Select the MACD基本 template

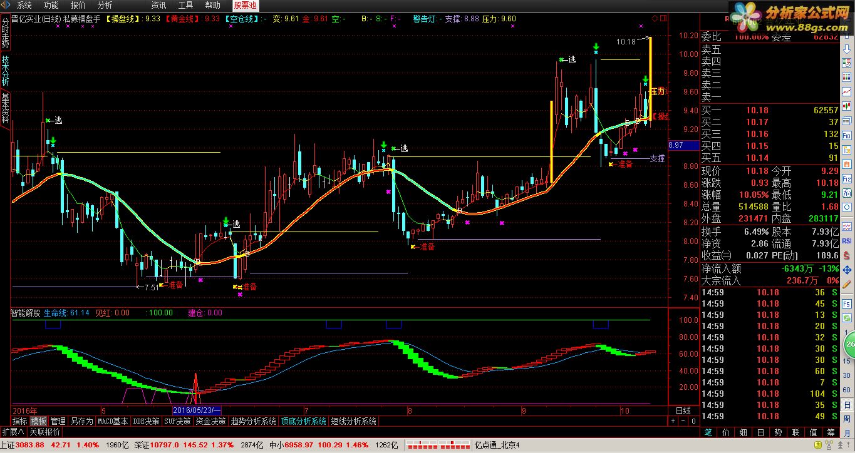[x=113, y=421]
